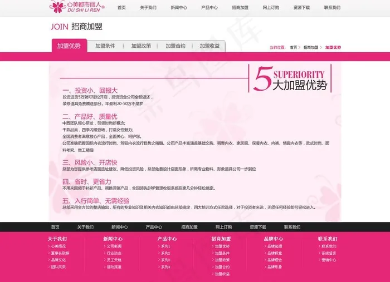Click arrow bullet beside 在线留言 footer link
Image resolution: width=390 pixels, height=282 pixels.
[319, 253]
